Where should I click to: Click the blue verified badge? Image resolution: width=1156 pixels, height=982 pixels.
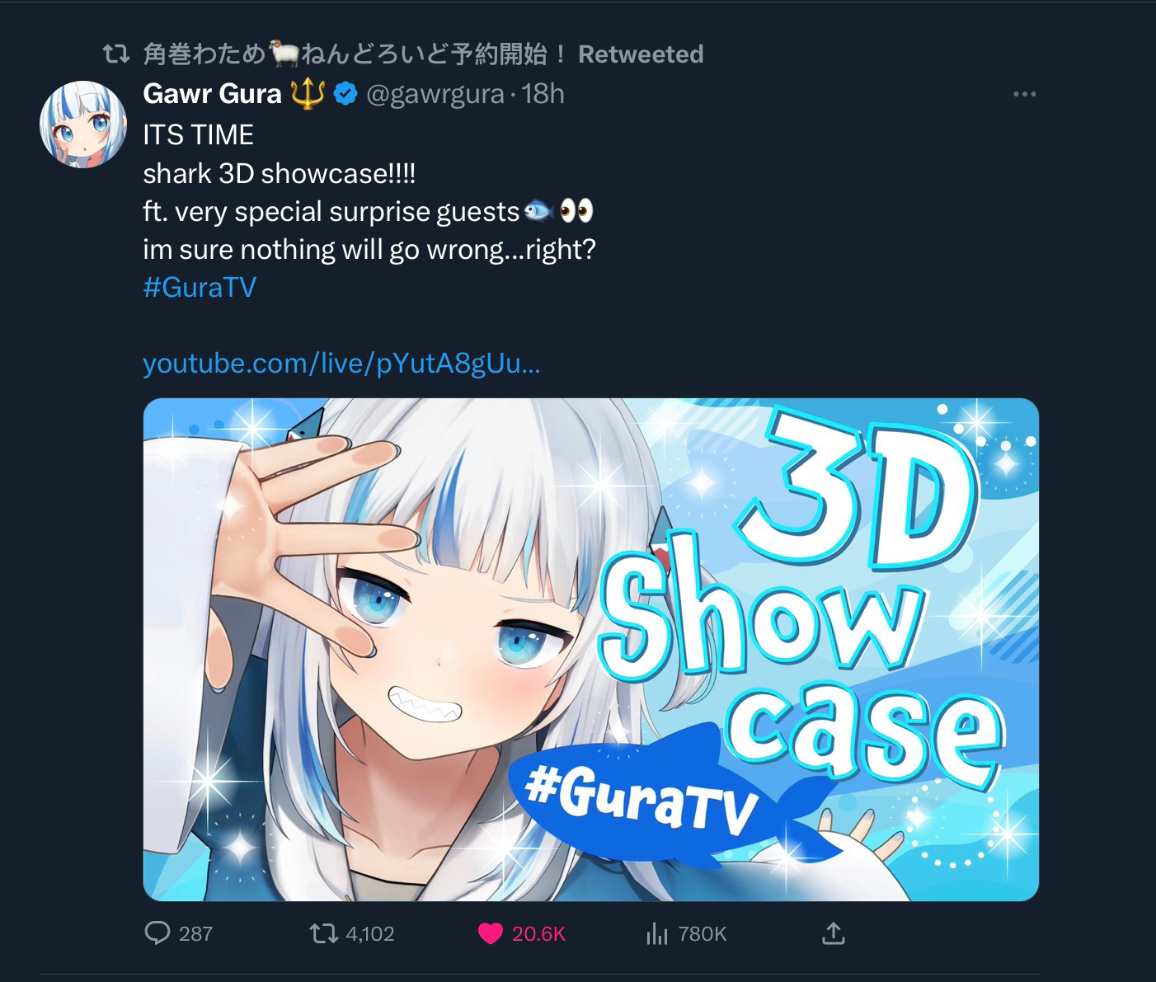point(345,94)
